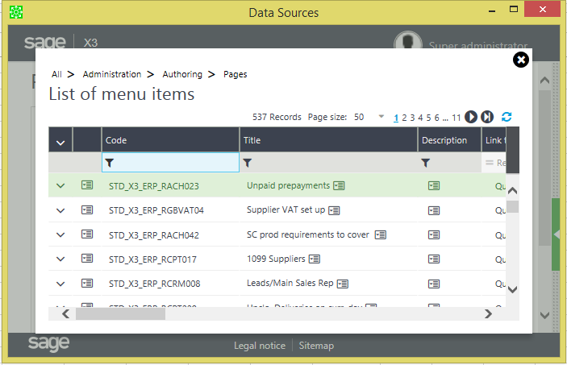Open Description icon in Supplier VAT row
This screenshot has width=567, height=365.
pyautogui.click(x=434, y=210)
